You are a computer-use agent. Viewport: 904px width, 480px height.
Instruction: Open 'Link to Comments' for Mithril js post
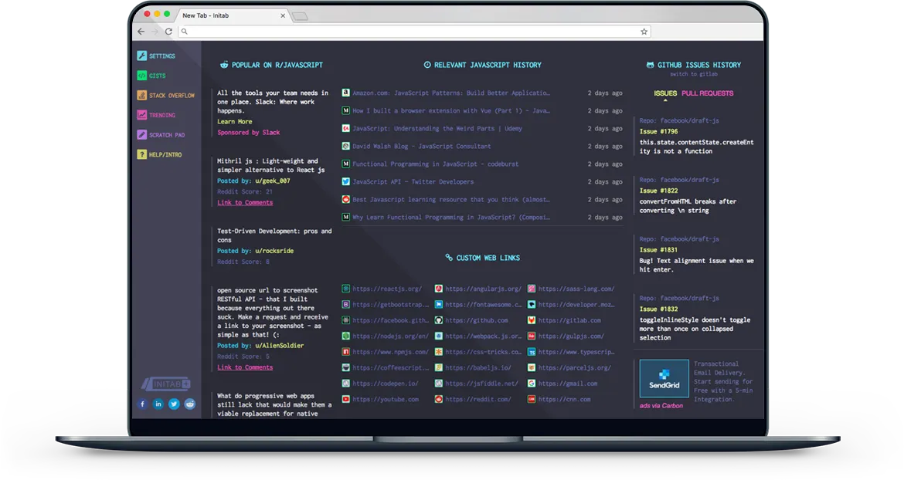coord(245,203)
